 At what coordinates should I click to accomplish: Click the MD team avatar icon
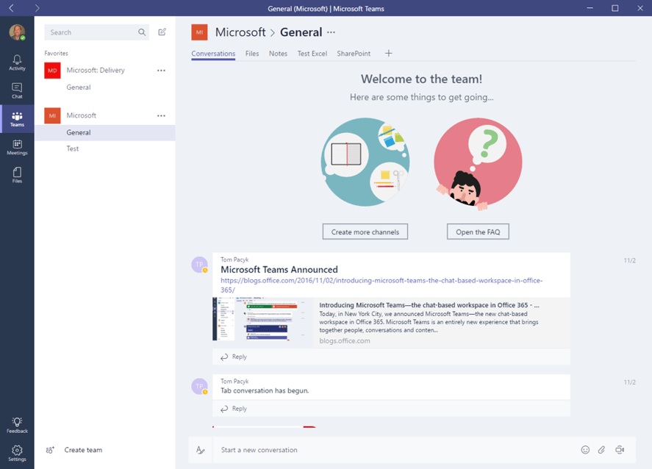point(52,71)
